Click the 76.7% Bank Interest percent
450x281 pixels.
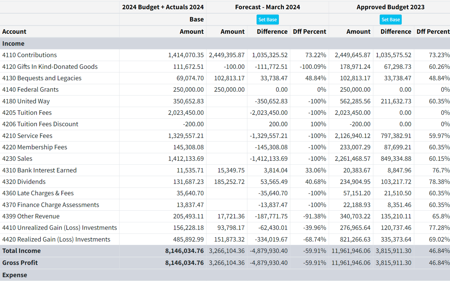[x=441, y=170]
